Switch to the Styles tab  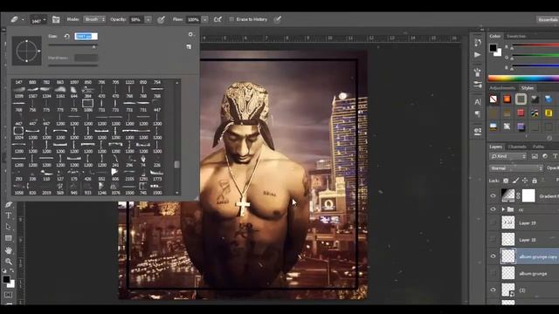click(x=528, y=88)
